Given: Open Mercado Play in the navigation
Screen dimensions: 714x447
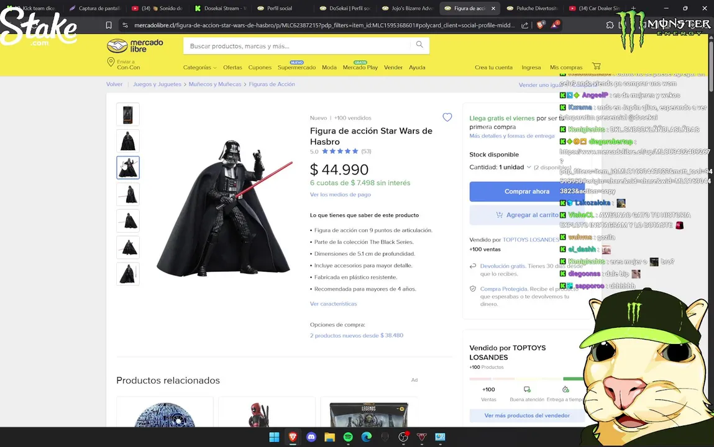Looking at the screenshot, I should (x=360, y=67).
